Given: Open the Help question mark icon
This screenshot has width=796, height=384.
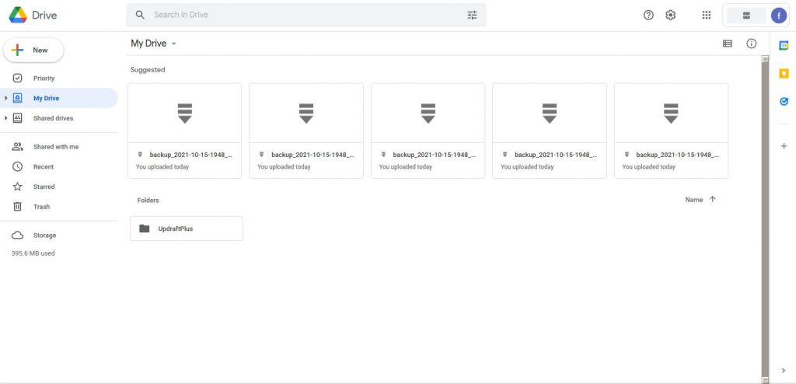Looking at the screenshot, I should point(648,15).
